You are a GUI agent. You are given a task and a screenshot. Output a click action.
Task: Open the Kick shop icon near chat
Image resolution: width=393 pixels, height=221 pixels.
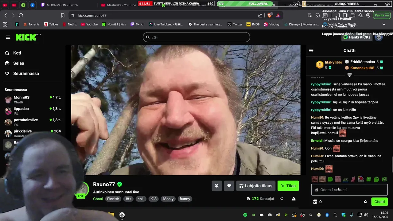pos(315,202)
